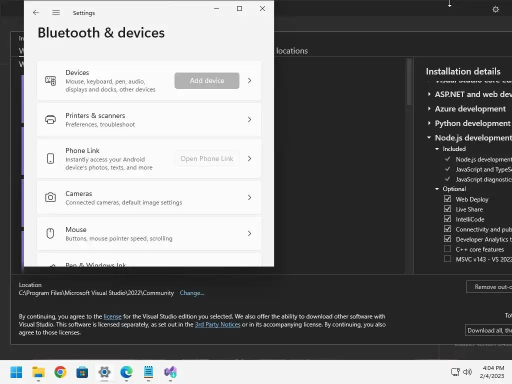Open Printers & scanners via chevron
The image size is (512, 384).
click(249, 119)
